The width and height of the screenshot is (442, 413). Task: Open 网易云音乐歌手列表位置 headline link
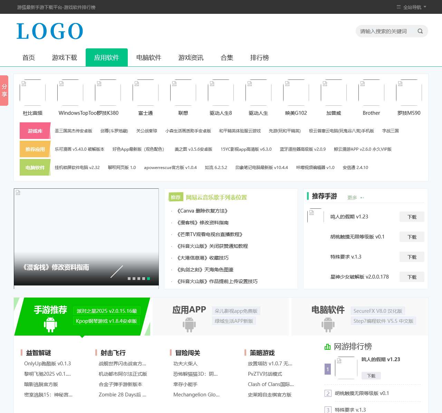click(217, 197)
